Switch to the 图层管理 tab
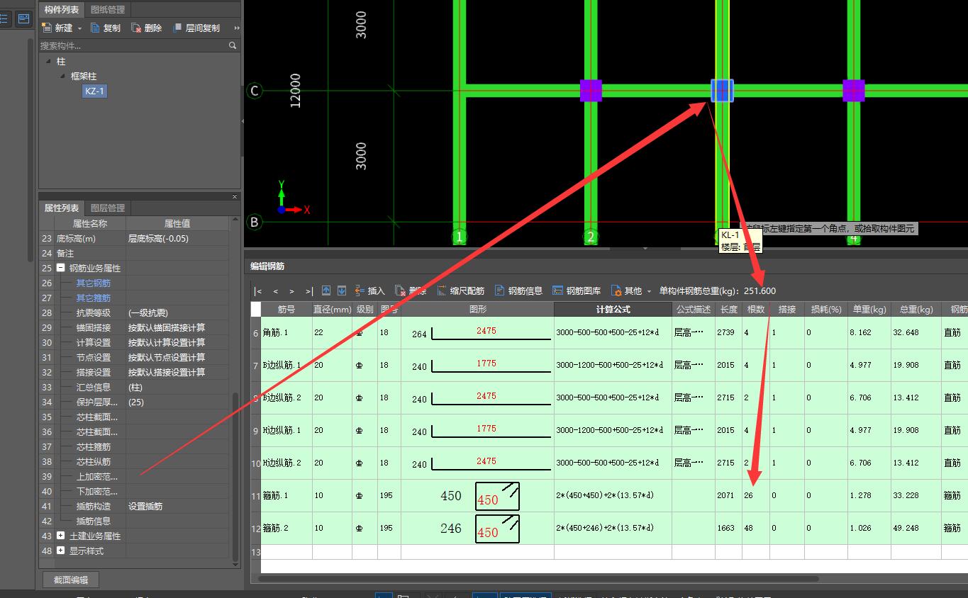Image resolution: width=968 pixels, height=598 pixels. (108, 208)
